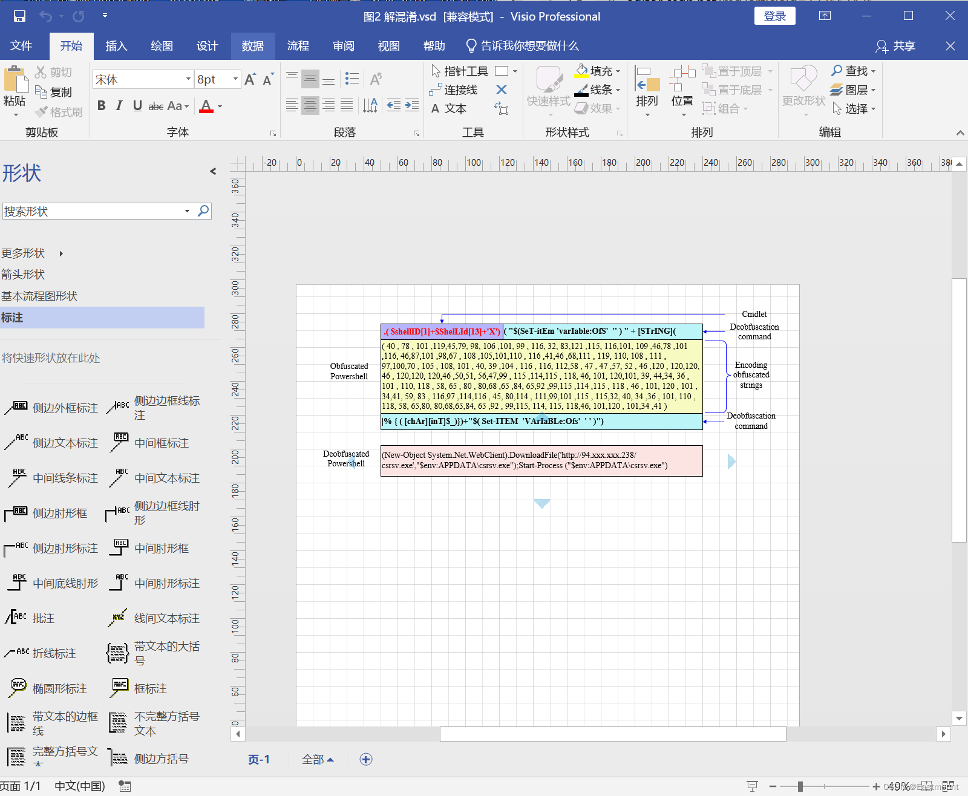Open the font name dropdown
This screenshot has width=968, height=796.
pyautogui.click(x=188, y=79)
